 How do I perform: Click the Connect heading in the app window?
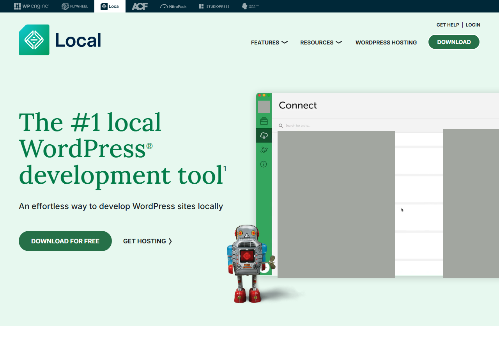coord(298,105)
